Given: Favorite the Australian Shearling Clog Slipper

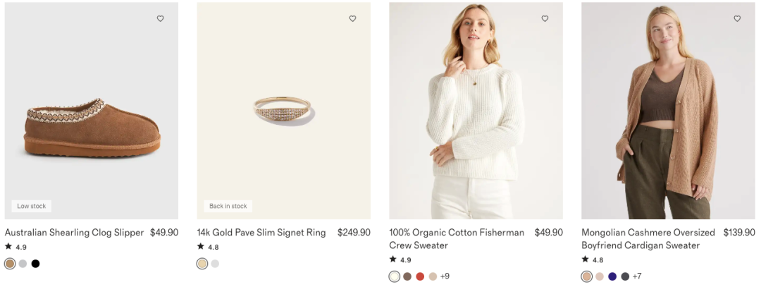Looking at the screenshot, I should [x=160, y=19].
